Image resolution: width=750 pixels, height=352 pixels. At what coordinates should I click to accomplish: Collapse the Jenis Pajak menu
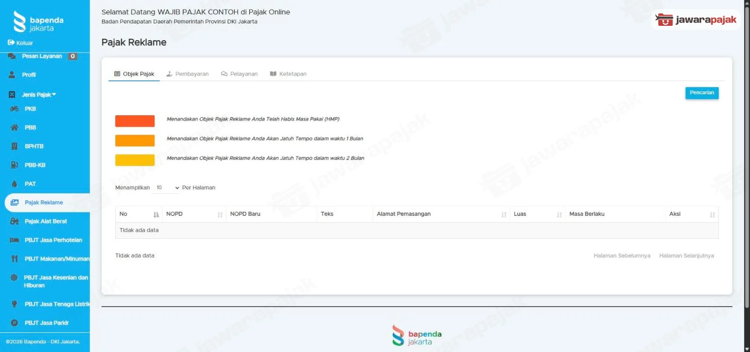[x=39, y=95]
